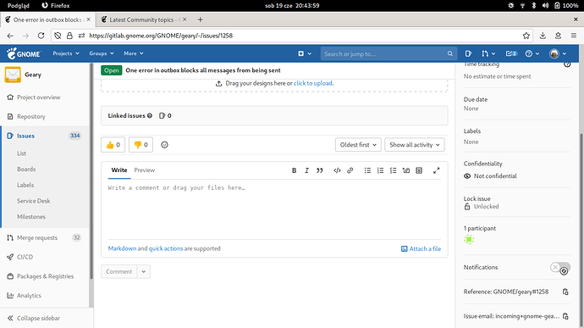The width and height of the screenshot is (584, 328).
Task: Open the Groups dropdown
Action: 102,53
